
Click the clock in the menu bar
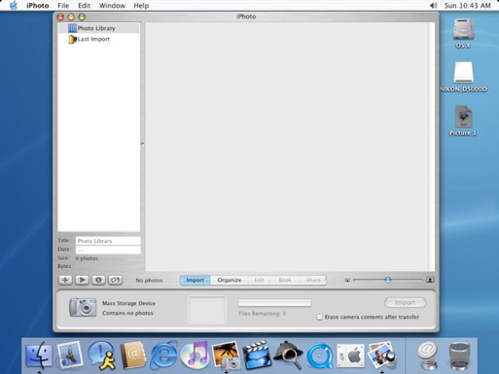(467, 6)
